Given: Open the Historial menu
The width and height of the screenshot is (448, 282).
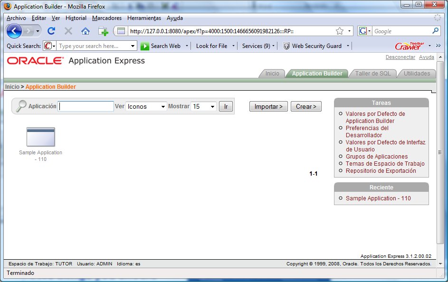Looking at the screenshot, I should [76, 18].
